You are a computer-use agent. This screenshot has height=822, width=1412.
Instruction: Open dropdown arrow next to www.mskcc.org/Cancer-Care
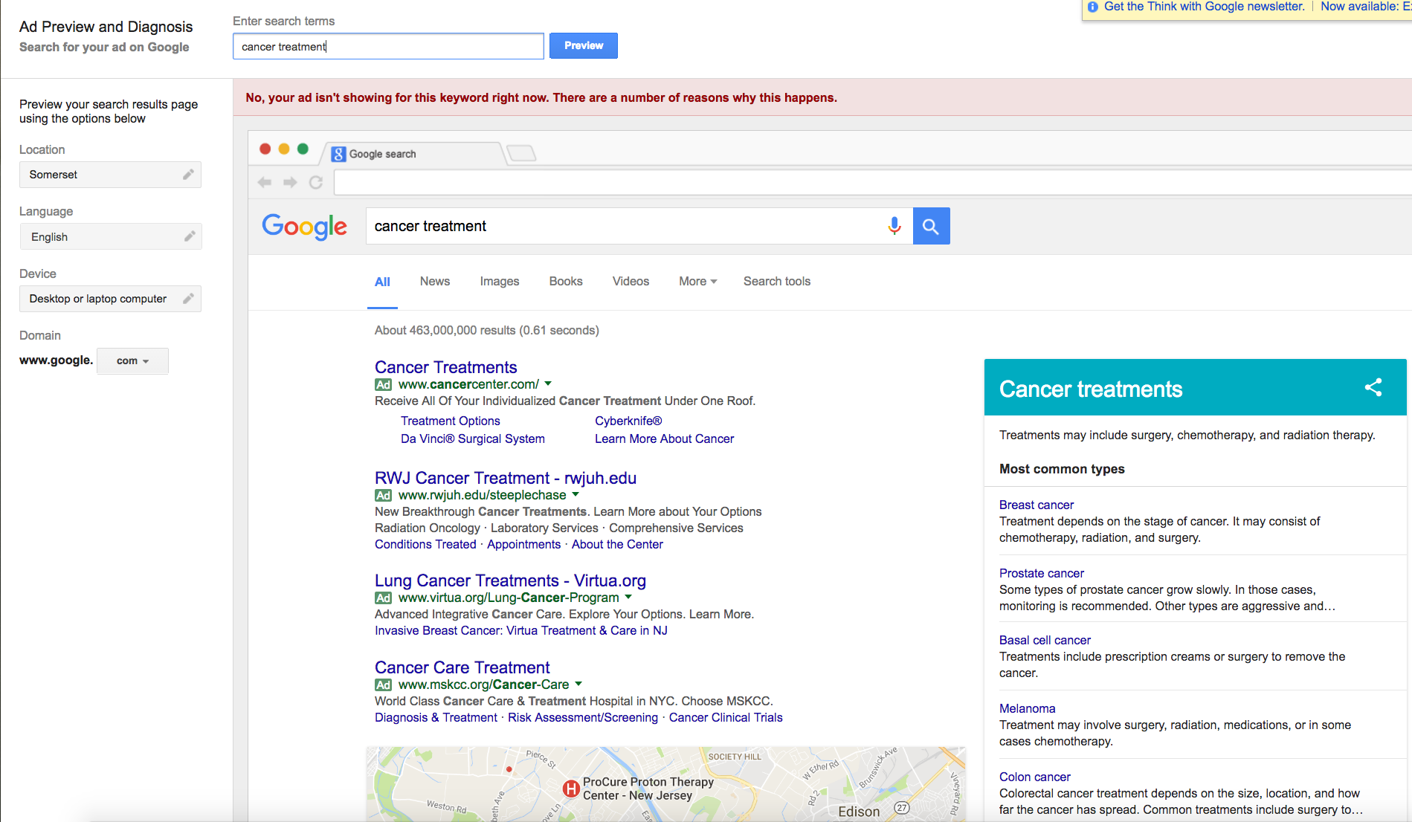(x=578, y=685)
